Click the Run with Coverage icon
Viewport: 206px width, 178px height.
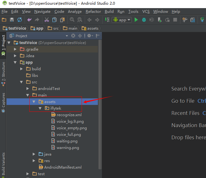point(152,20)
